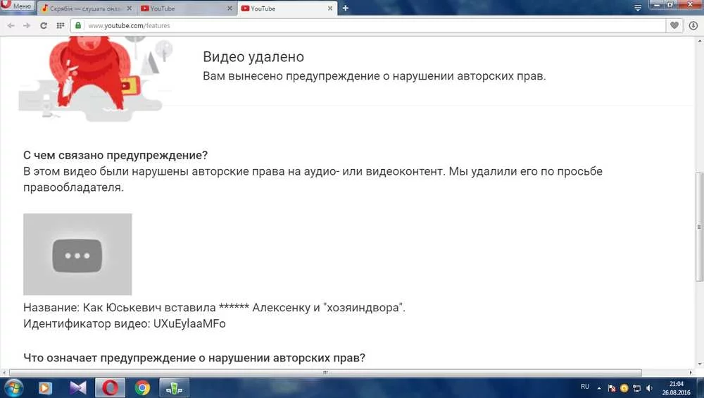This screenshot has height=398, width=704.
Task: Open the network tray icon
Action: tap(636, 388)
